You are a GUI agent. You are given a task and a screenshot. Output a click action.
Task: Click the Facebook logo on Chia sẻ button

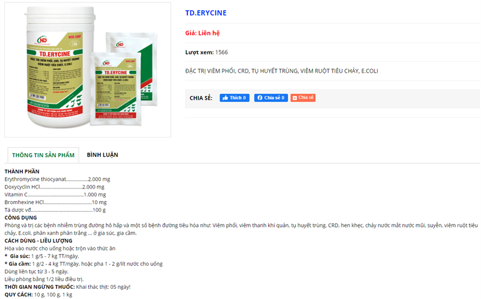(x=260, y=98)
